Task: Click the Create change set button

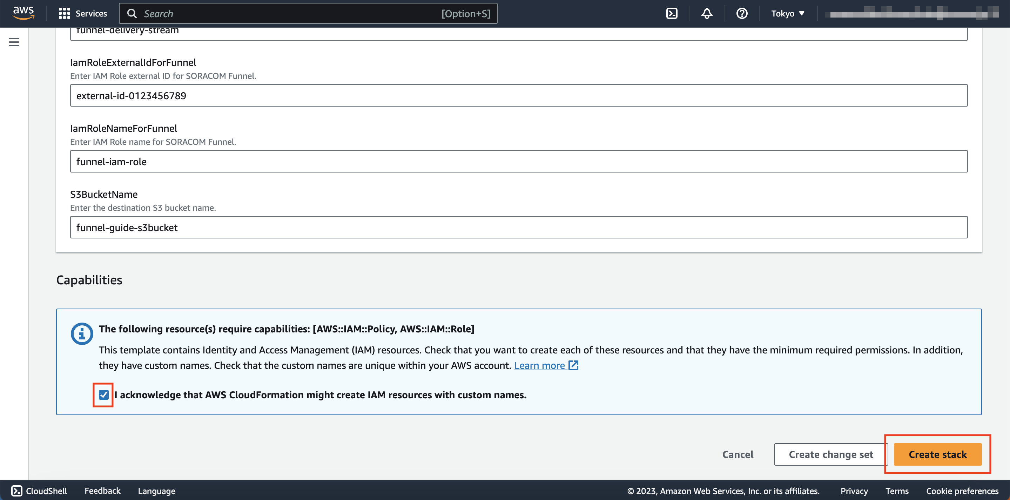Action: [x=830, y=454]
